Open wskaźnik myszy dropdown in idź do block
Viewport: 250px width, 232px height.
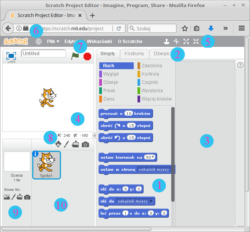134,201
